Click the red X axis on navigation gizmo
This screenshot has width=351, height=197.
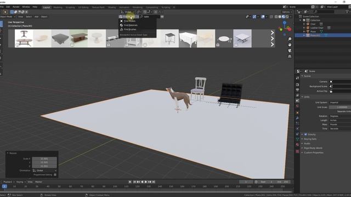point(290,29)
